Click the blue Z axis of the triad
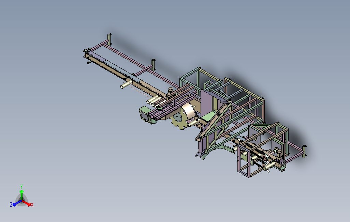The height and width of the screenshot is (222, 350). (x=16, y=203)
